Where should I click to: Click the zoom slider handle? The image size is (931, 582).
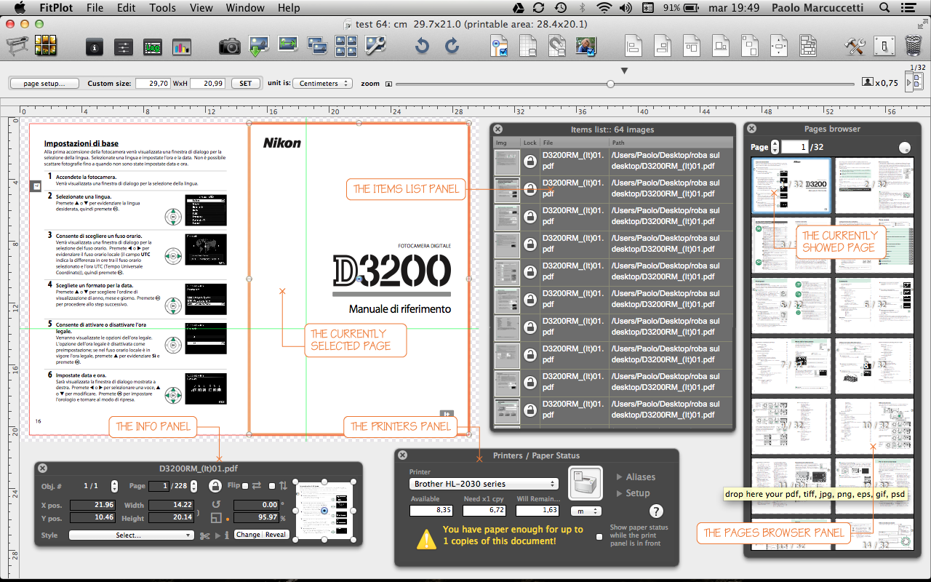610,84
